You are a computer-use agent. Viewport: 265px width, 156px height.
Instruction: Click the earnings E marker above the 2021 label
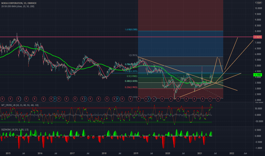(x=202, y=99)
